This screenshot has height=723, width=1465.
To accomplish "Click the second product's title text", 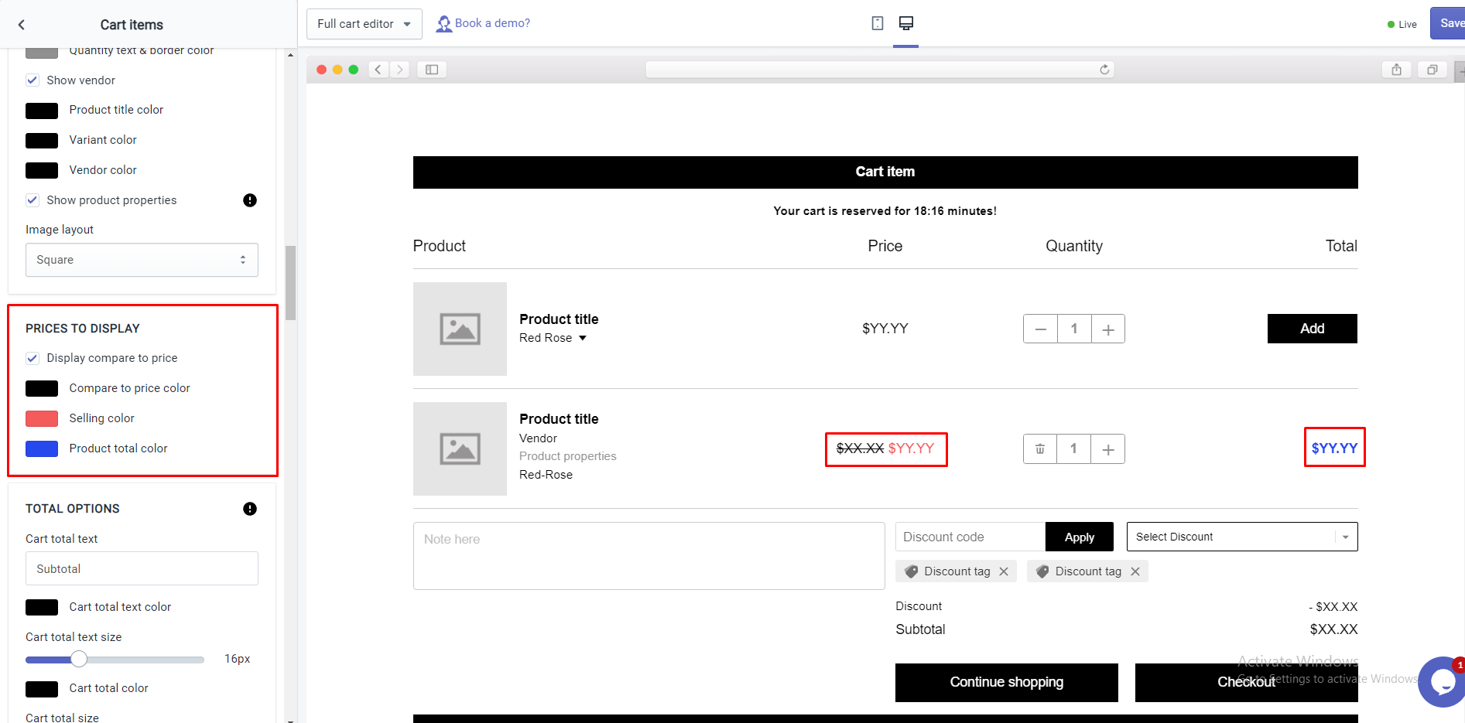I will tap(559, 419).
